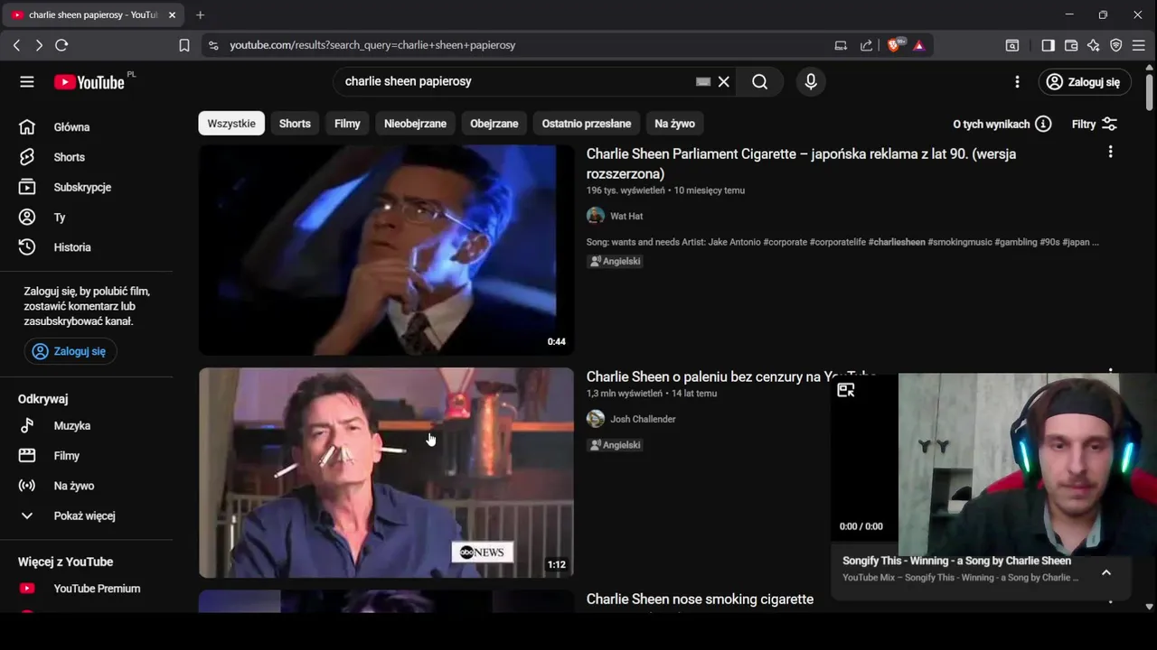Open Charlie Sheen Parliament Cigarette video title
The image size is (1157, 650).
coord(801,163)
